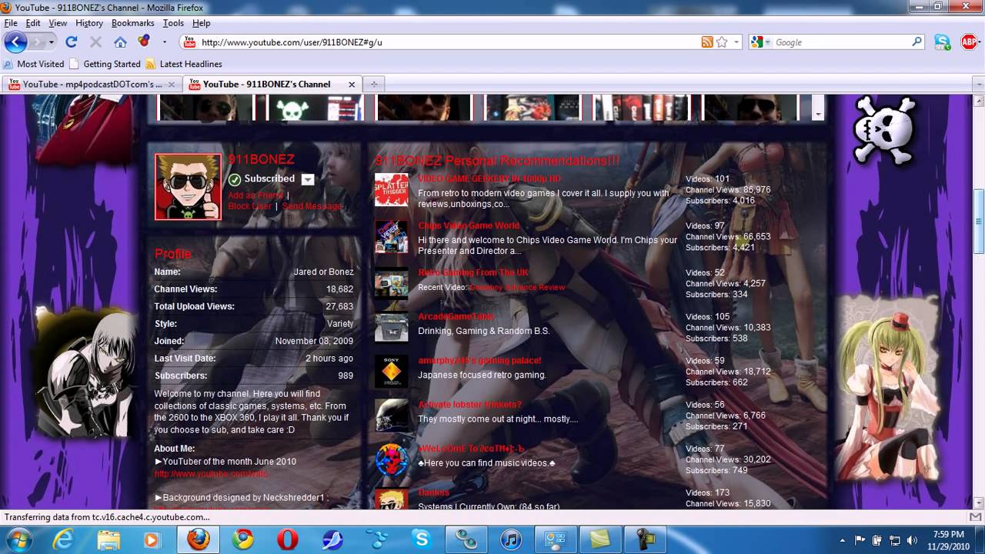Click the Add as Friend link
The height and width of the screenshot is (554, 985).
tap(255, 195)
